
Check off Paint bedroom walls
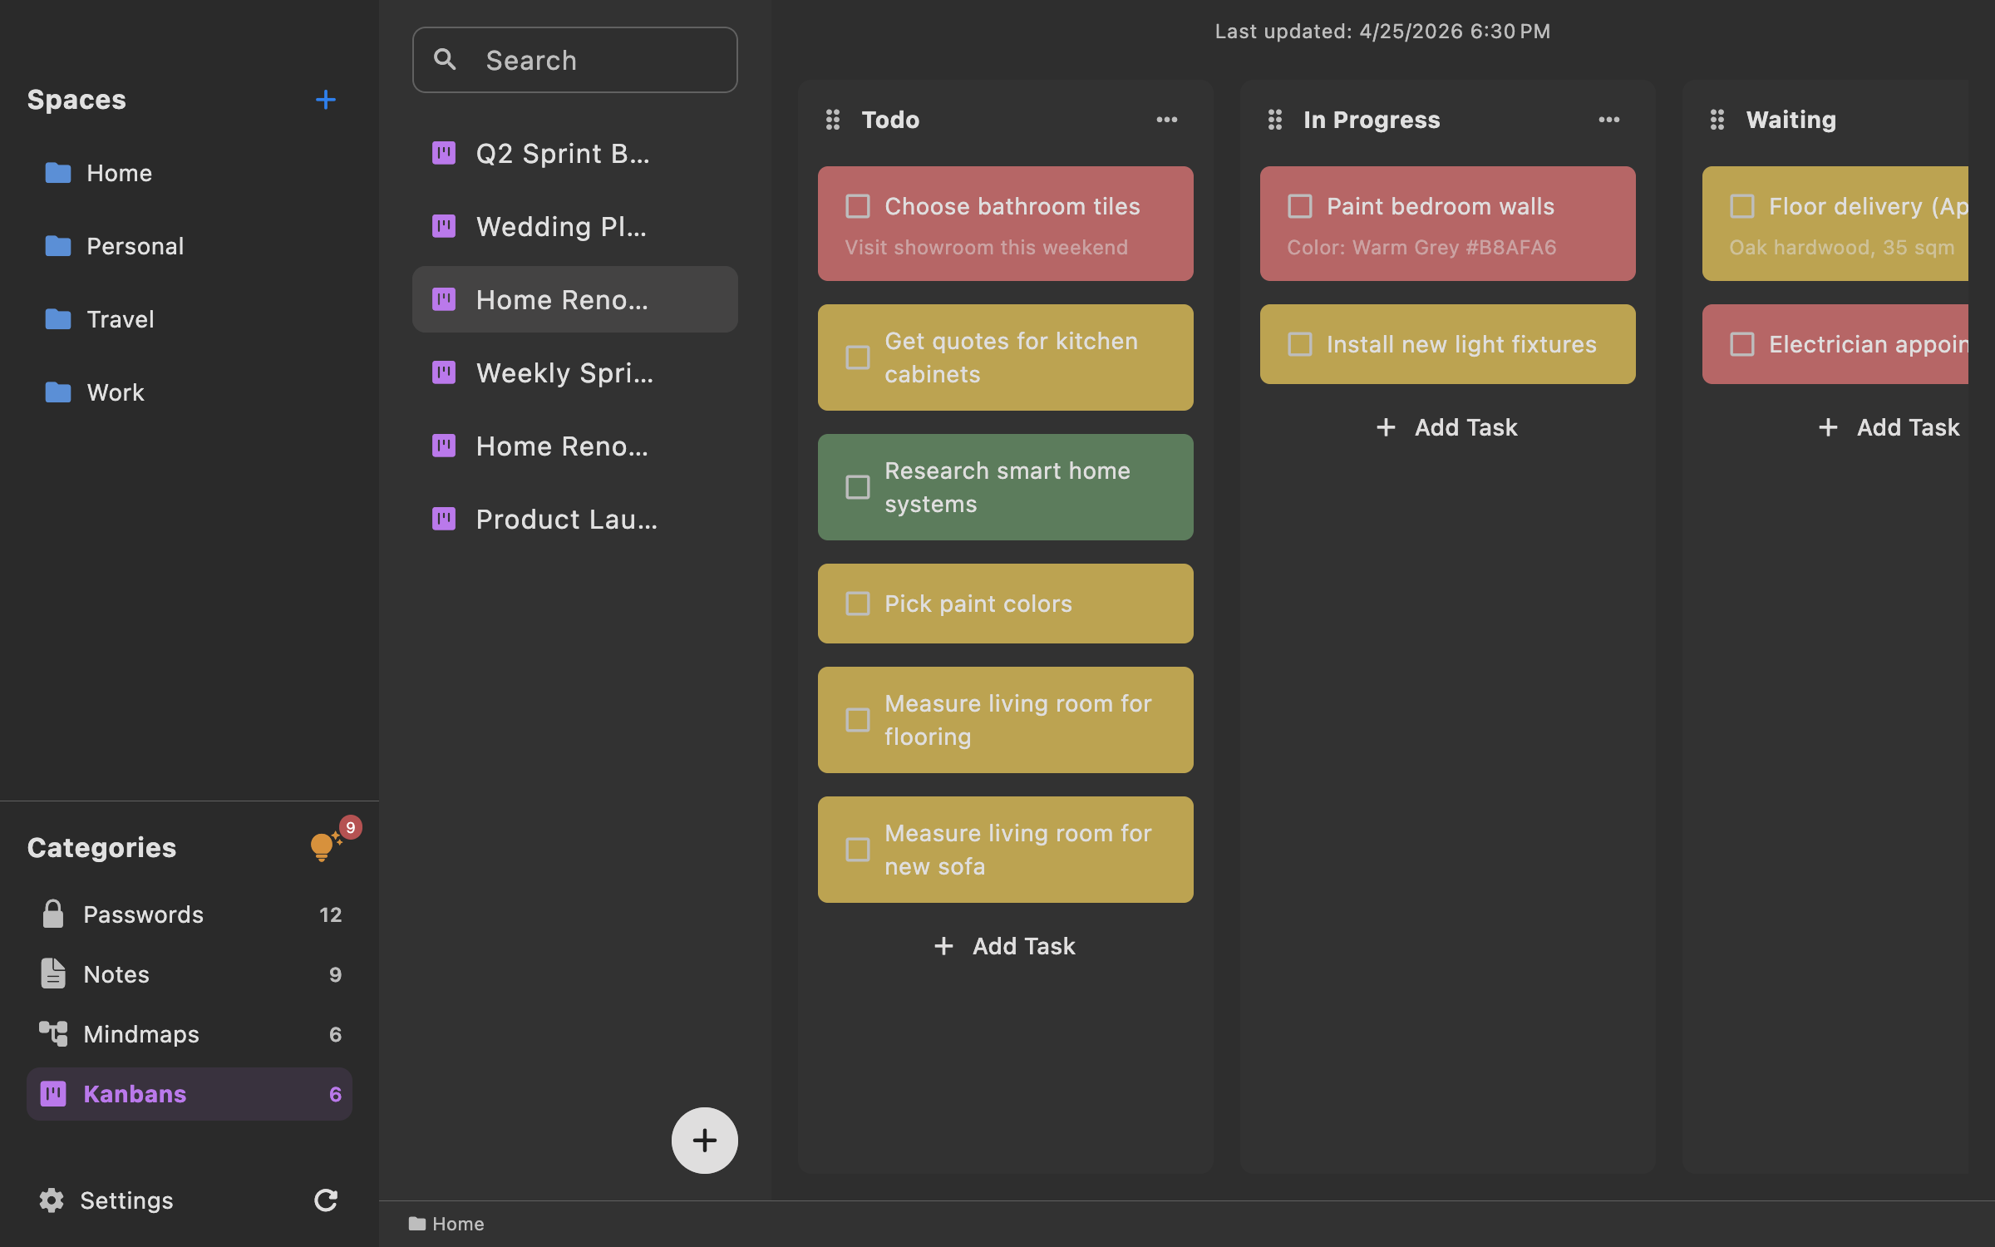pos(1299,206)
